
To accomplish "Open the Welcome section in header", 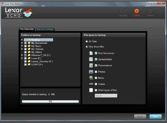I will (x=123, y=12).
